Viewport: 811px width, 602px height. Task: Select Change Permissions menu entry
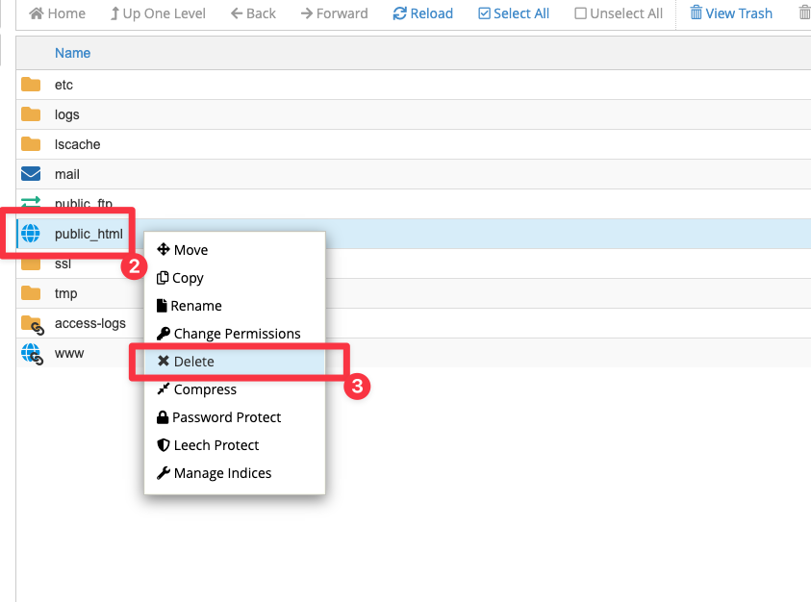click(x=237, y=334)
